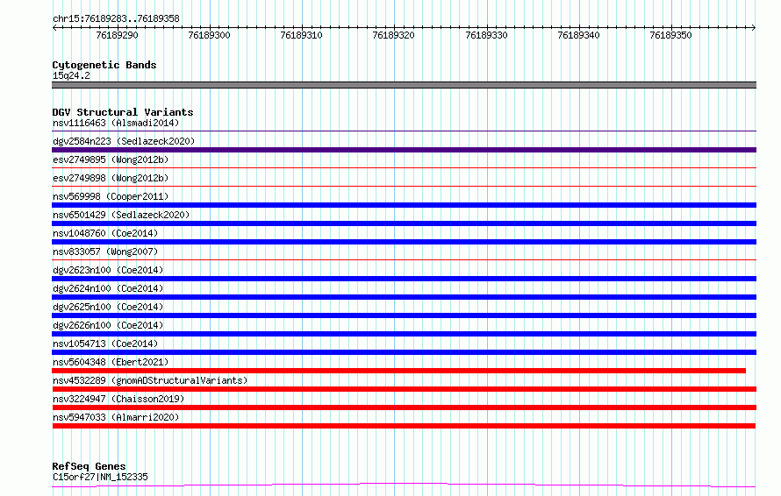Click ruler position 76189320
The image size is (781, 496).
pos(393,35)
